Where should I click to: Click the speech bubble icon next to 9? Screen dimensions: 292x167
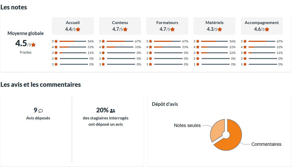(x=41, y=111)
